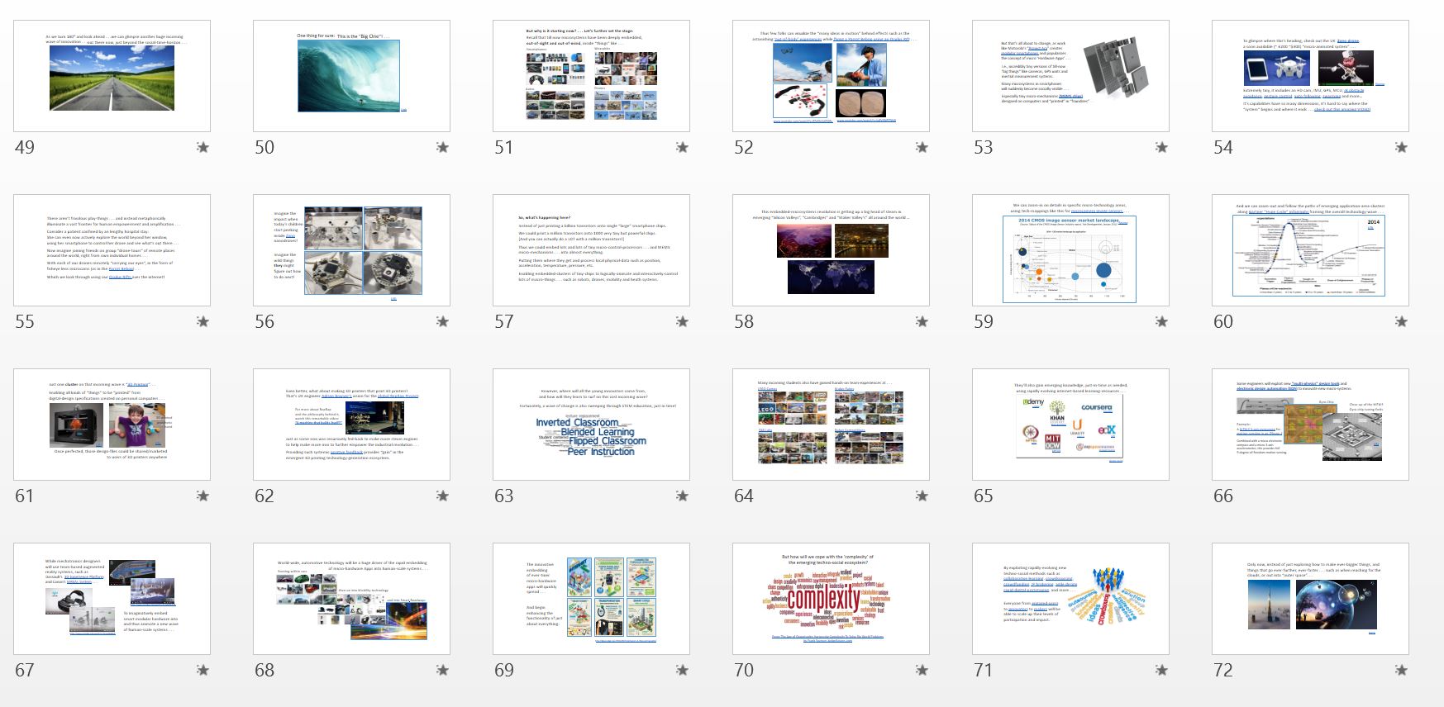Click the transition star icon under slide 49
The height and width of the screenshot is (707, 1444).
click(203, 148)
